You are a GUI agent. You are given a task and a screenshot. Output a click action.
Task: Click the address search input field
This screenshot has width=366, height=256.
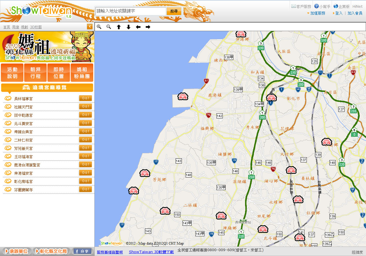(130, 11)
